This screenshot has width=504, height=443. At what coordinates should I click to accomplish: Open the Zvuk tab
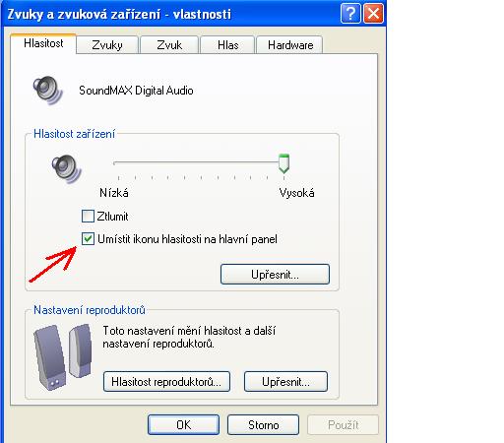pyautogui.click(x=169, y=45)
